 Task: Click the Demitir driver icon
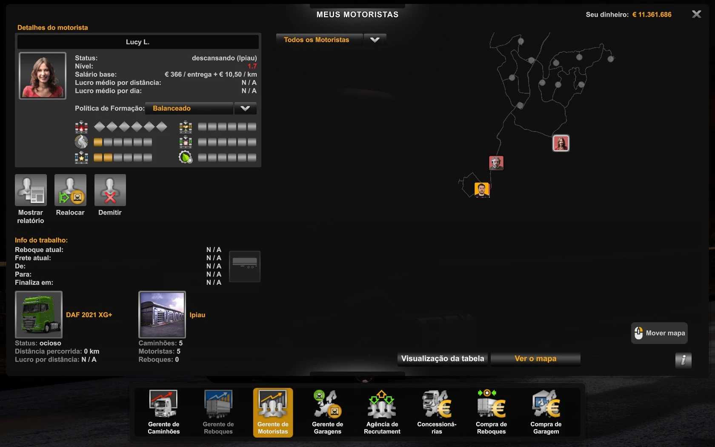pyautogui.click(x=110, y=190)
